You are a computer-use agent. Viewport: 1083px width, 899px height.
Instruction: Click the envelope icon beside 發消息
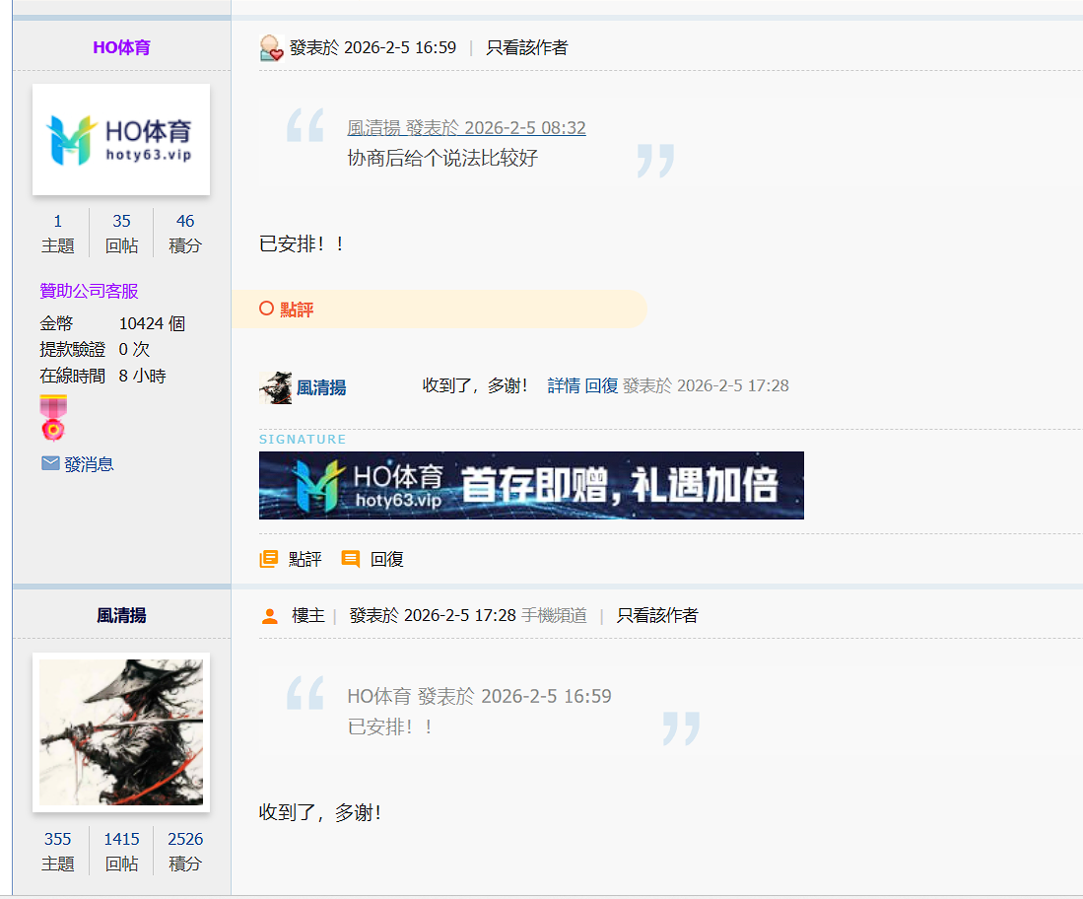50,463
